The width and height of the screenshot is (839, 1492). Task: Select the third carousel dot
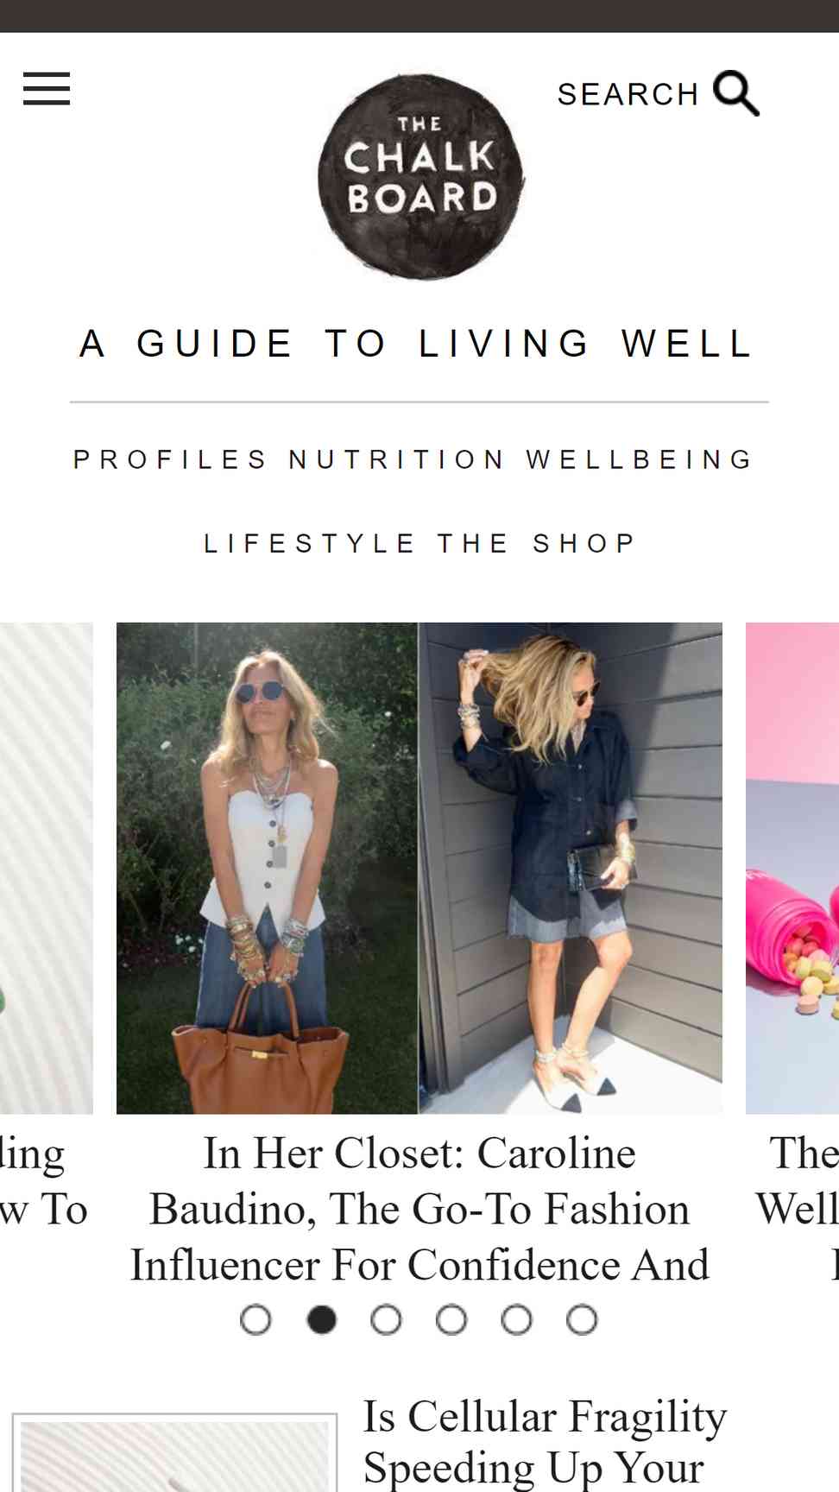click(x=386, y=1319)
